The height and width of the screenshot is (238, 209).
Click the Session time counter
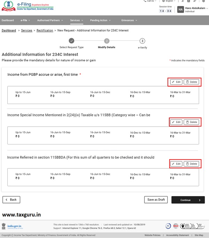click(165, 11)
